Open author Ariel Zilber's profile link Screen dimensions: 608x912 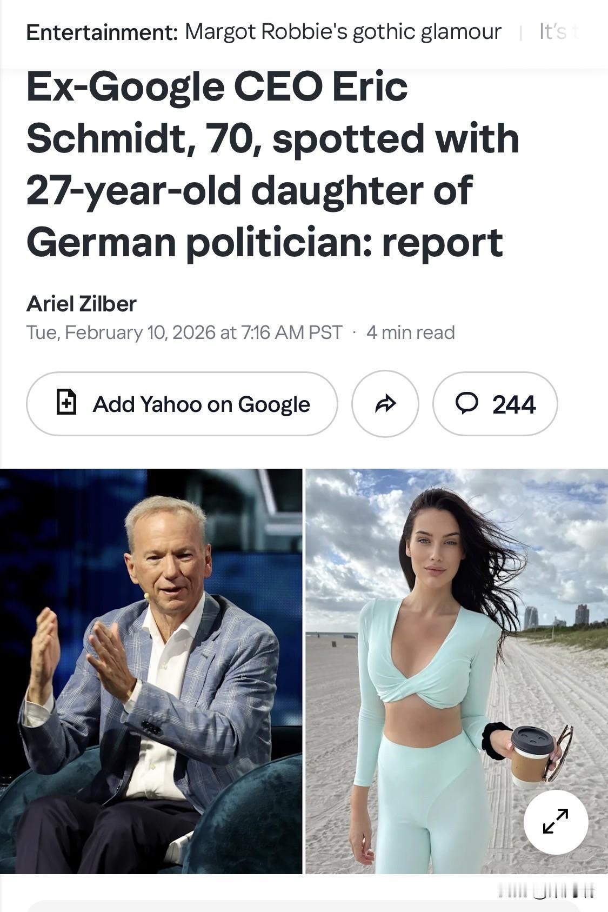[81, 304]
